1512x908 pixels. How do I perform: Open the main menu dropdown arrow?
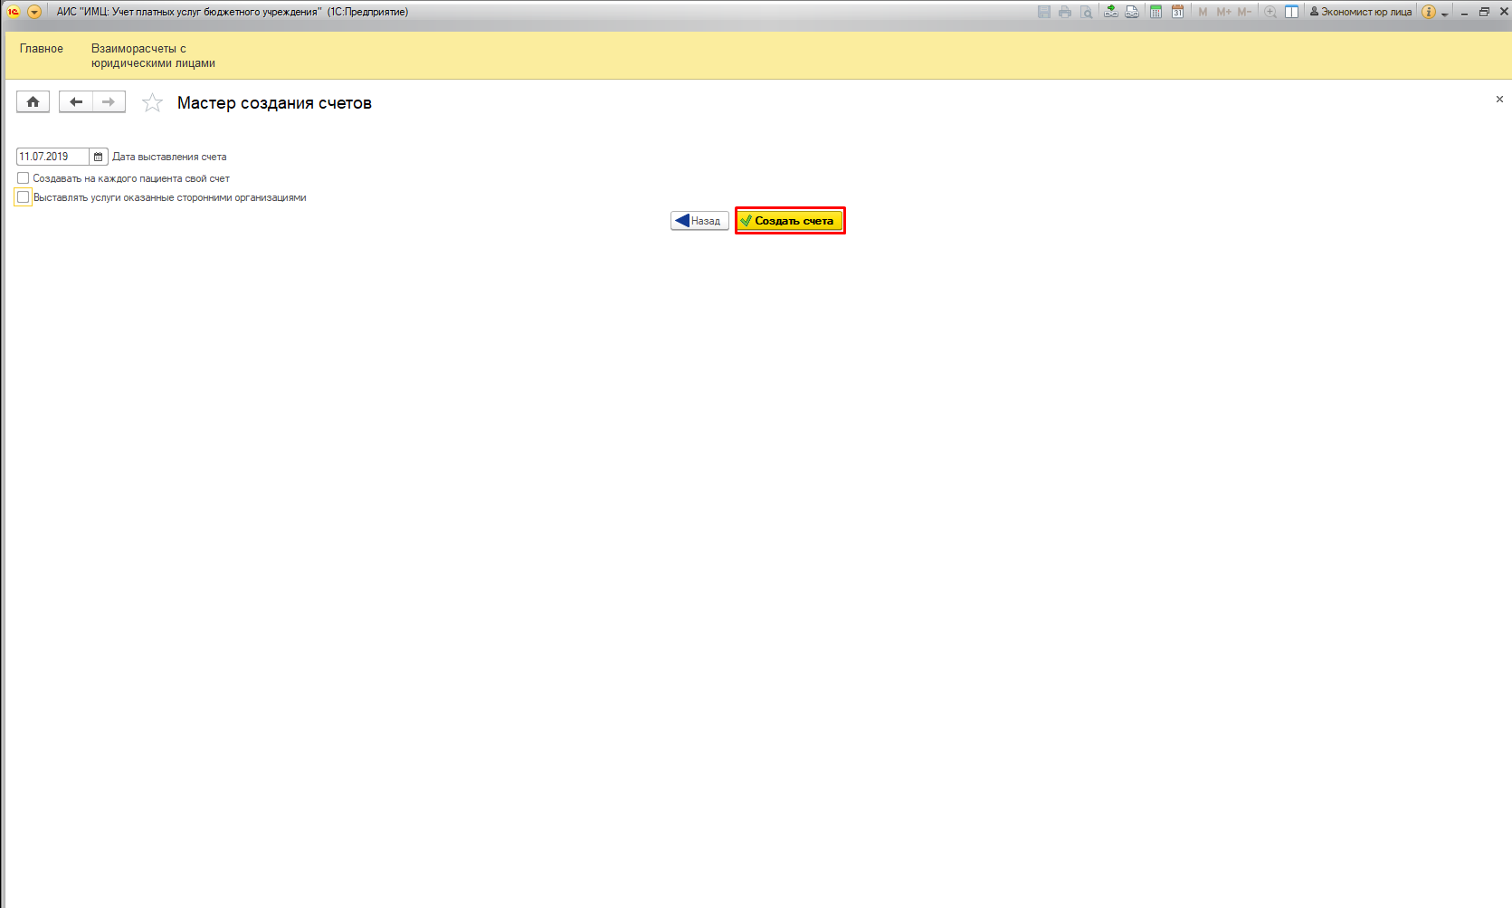[x=34, y=12]
